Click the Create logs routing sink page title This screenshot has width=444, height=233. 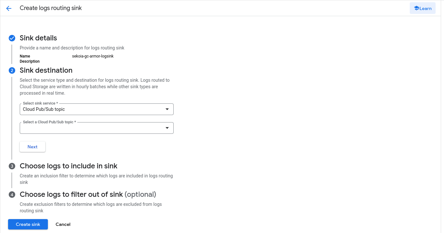51,8
